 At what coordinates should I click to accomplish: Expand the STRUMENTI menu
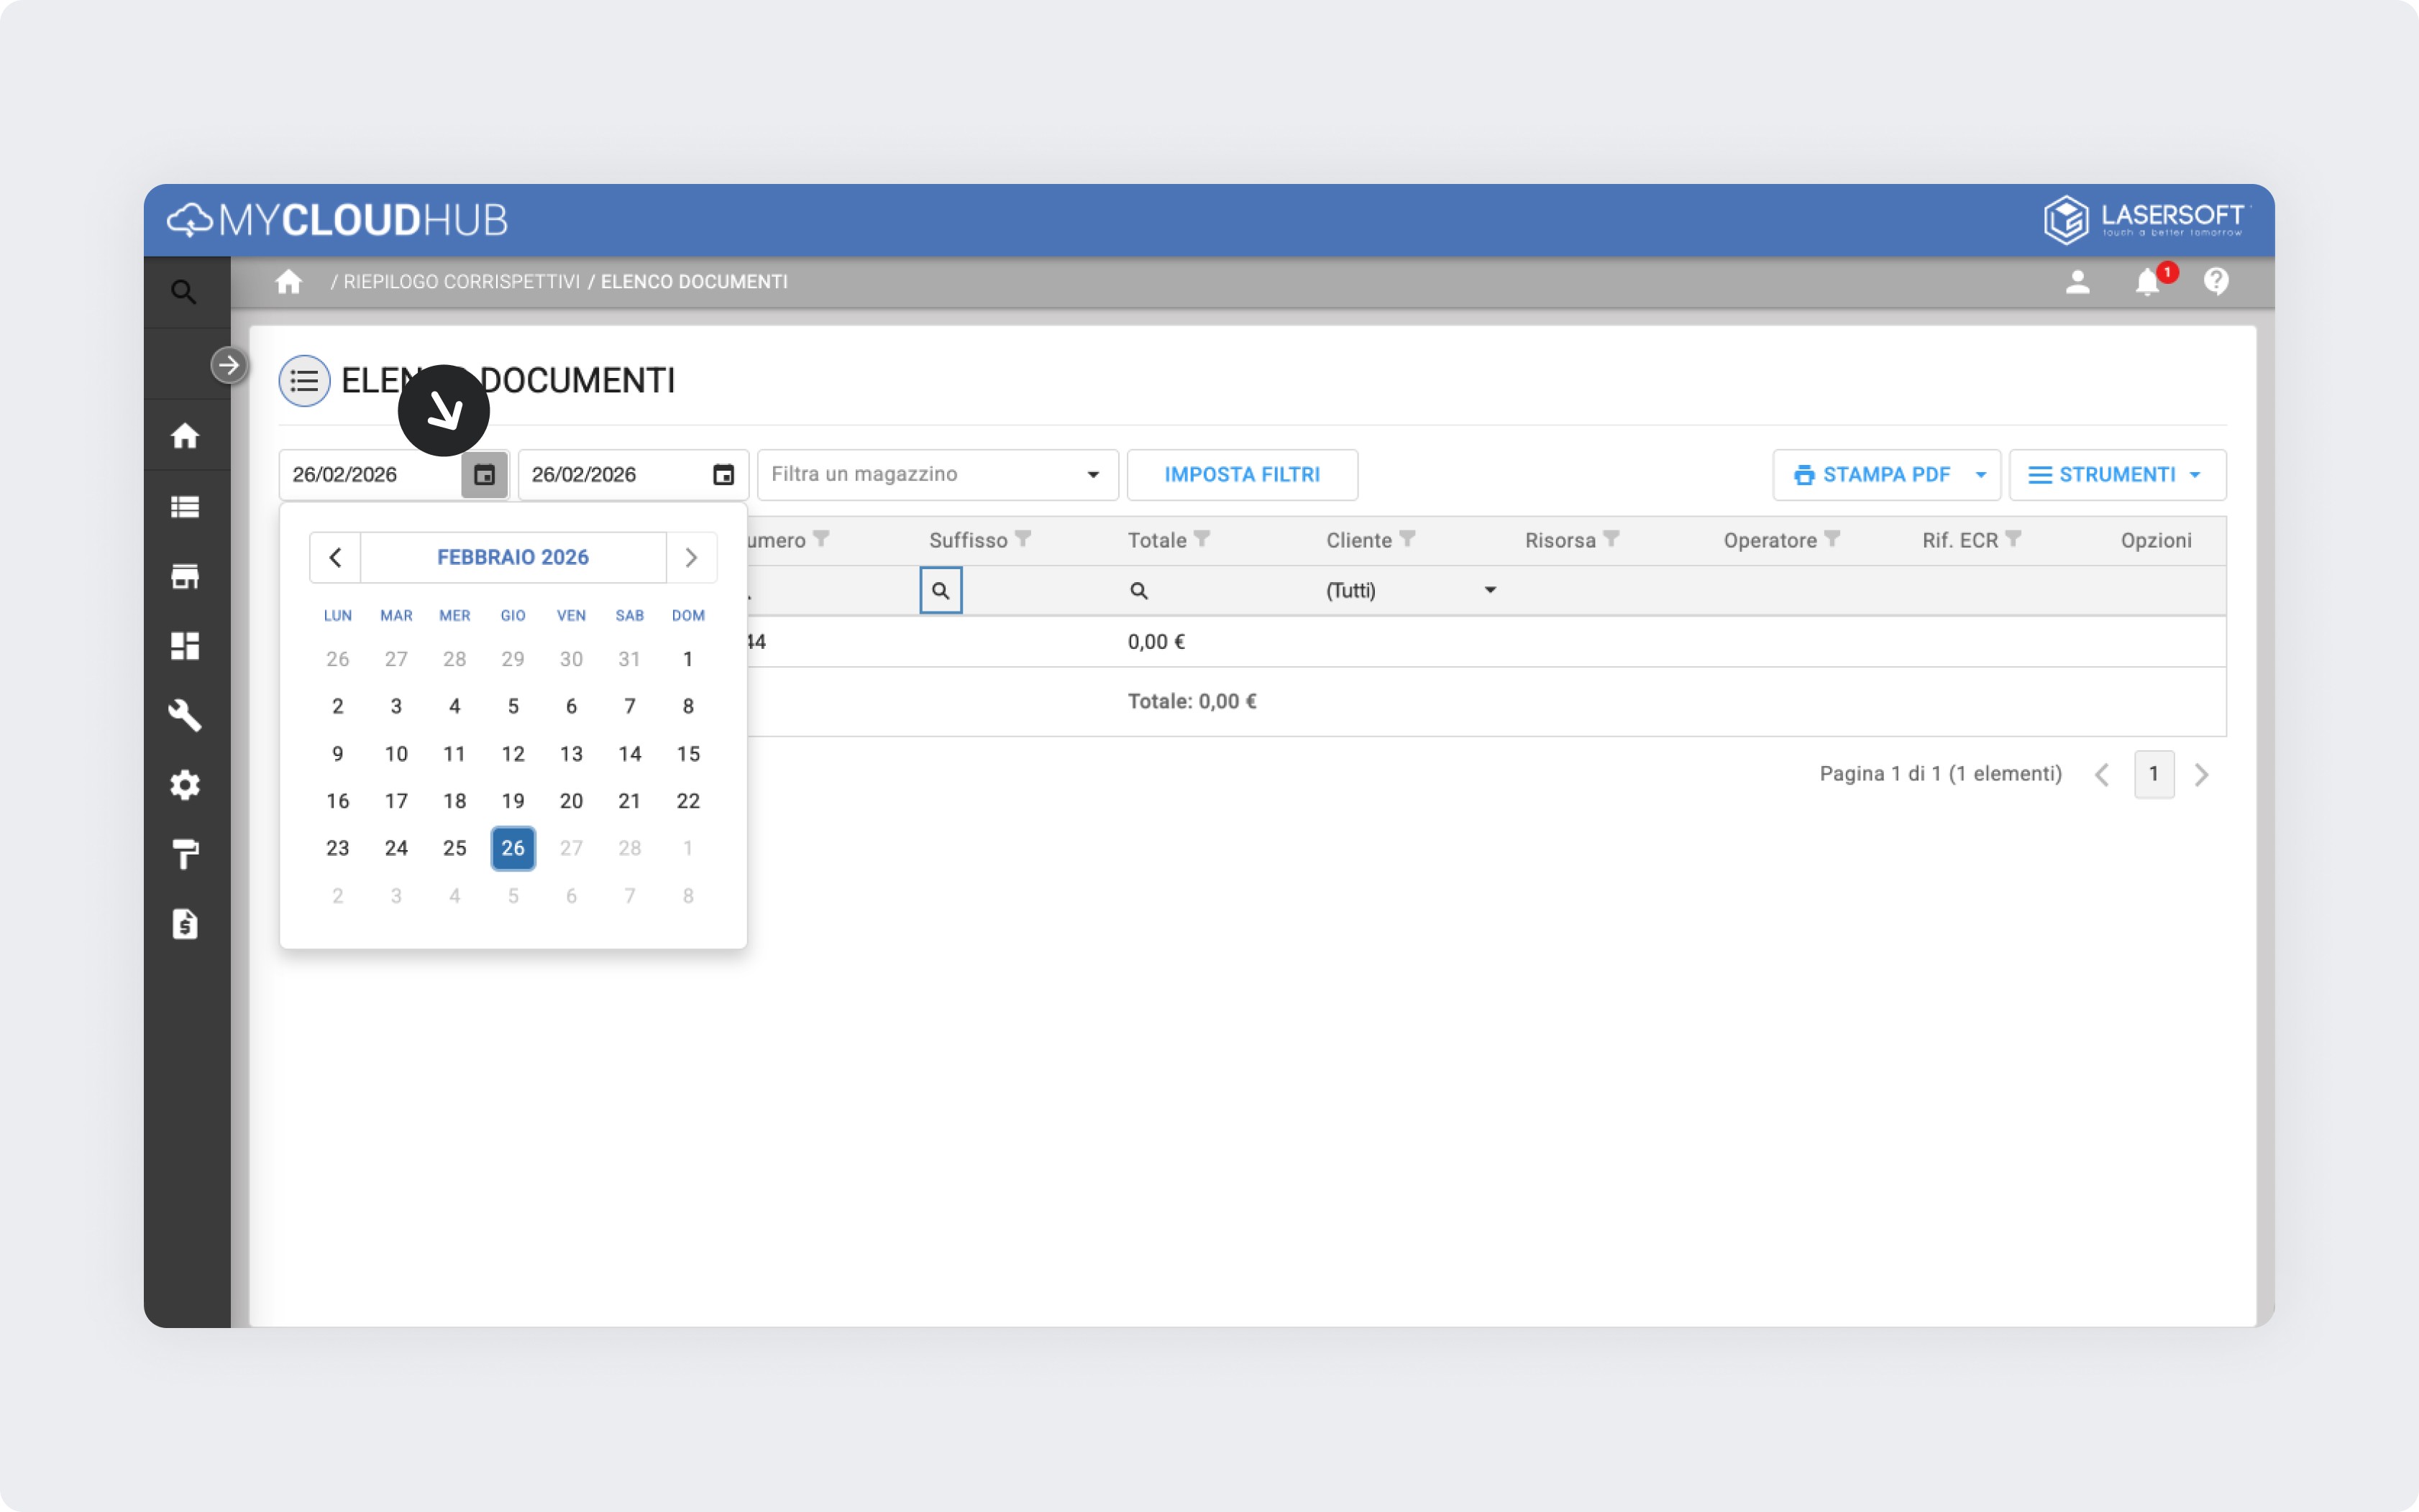click(2117, 475)
